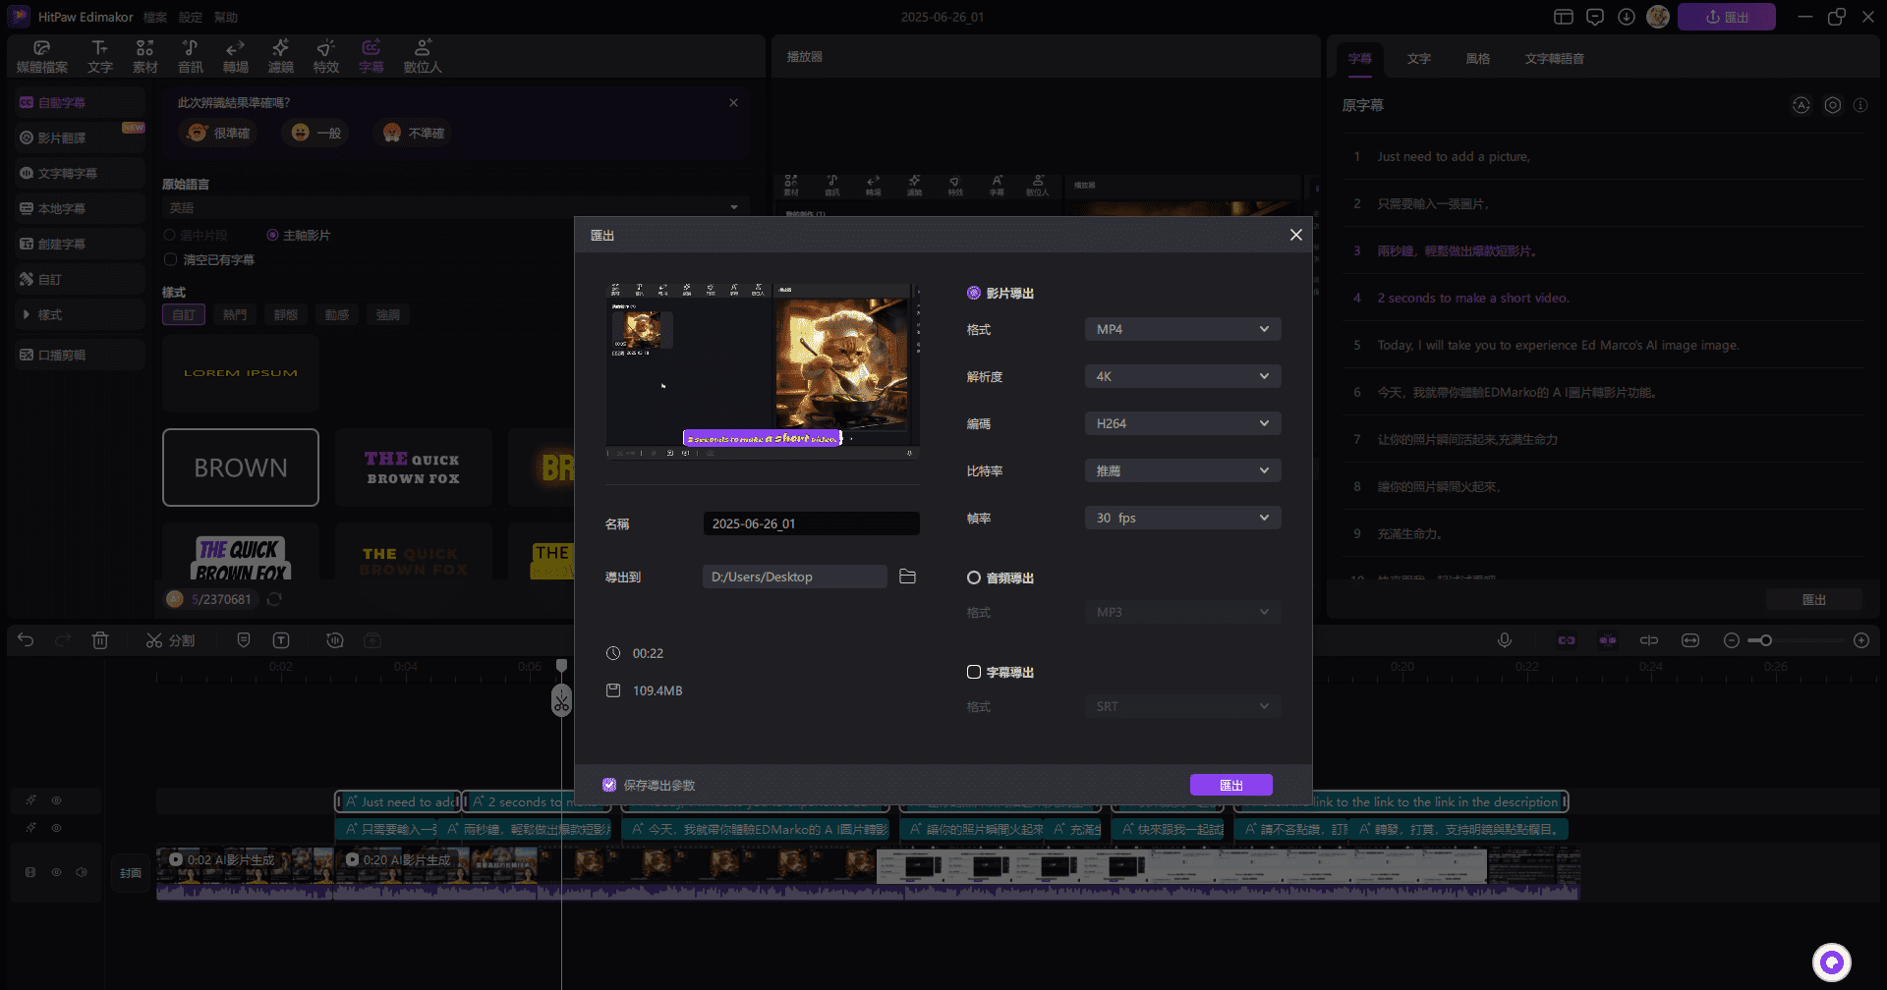Switch to the 風格 tab in right panel

pyautogui.click(x=1477, y=59)
